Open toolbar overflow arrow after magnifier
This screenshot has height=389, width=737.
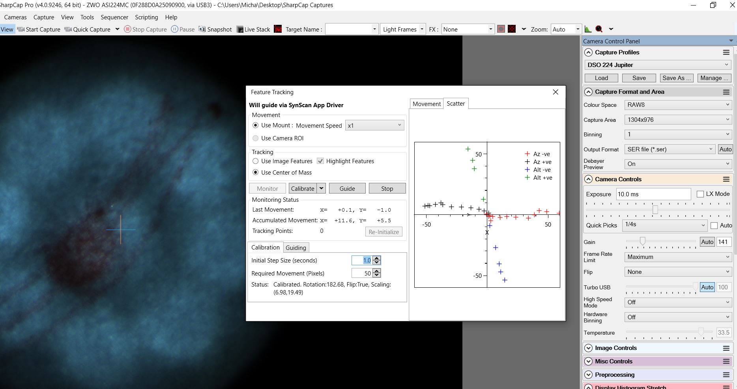(x=611, y=29)
